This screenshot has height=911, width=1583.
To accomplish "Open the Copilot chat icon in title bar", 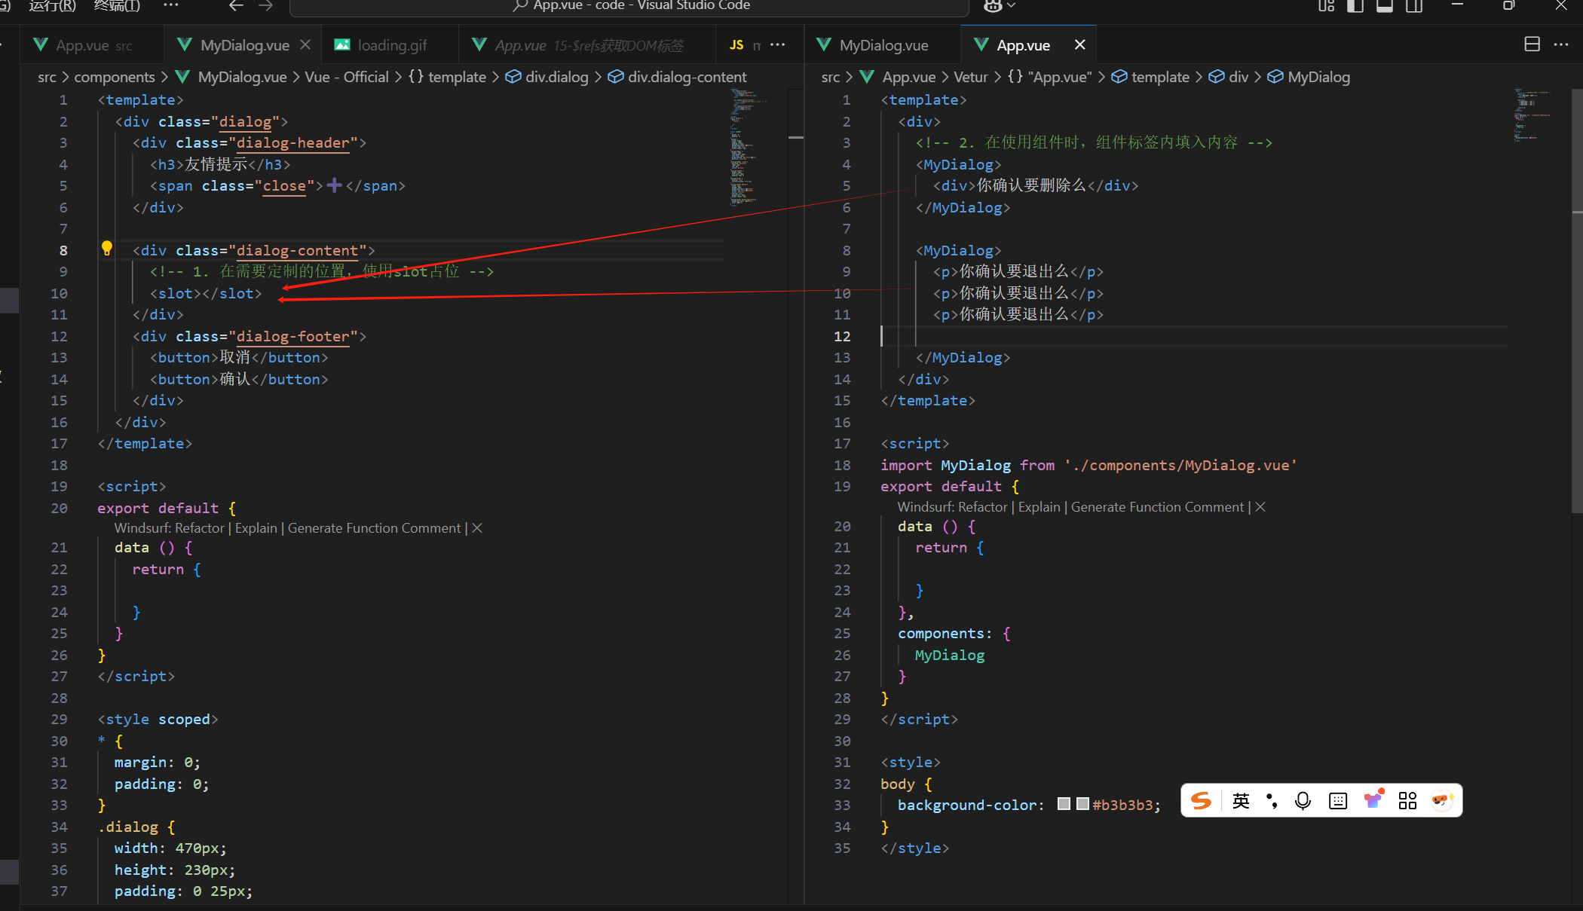I will pyautogui.click(x=993, y=6).
